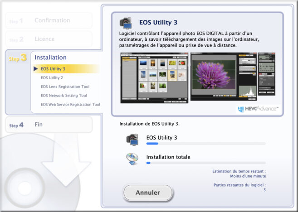Click the software description paragraph
298x212 pixels.
[189, 39]
